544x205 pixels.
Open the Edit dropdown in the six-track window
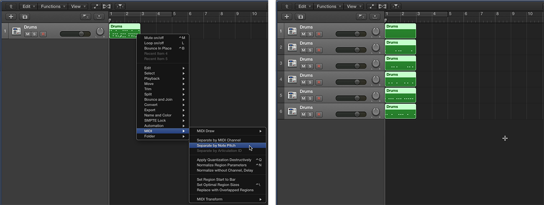pos(304,7)
